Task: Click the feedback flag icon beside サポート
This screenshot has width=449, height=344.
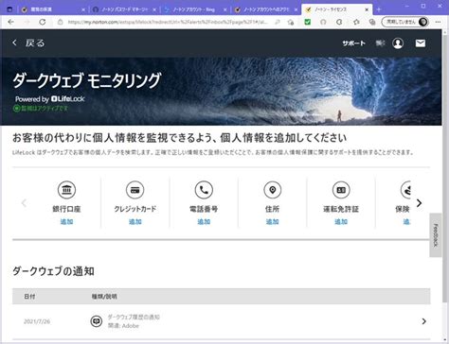Action: coord(380,43)
